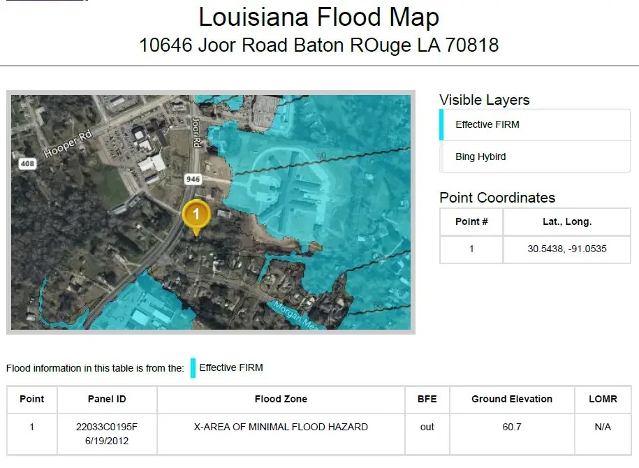Click the Morgan Mea street label on map
This screenshot has height=468, width=639.
click(x=295, y=315)
